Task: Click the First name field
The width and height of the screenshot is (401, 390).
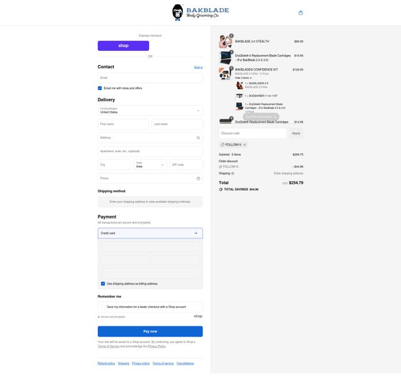Action: [x=123, y=124]
